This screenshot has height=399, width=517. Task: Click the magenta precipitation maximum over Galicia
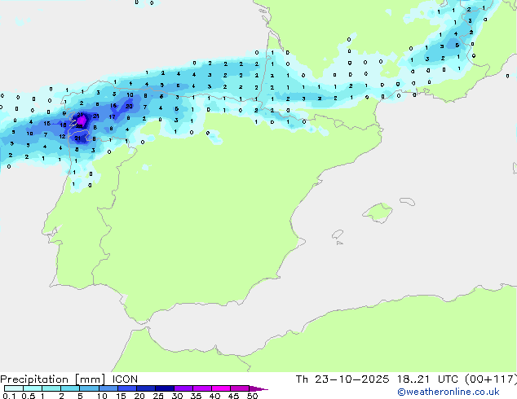[x=82, y=121]
